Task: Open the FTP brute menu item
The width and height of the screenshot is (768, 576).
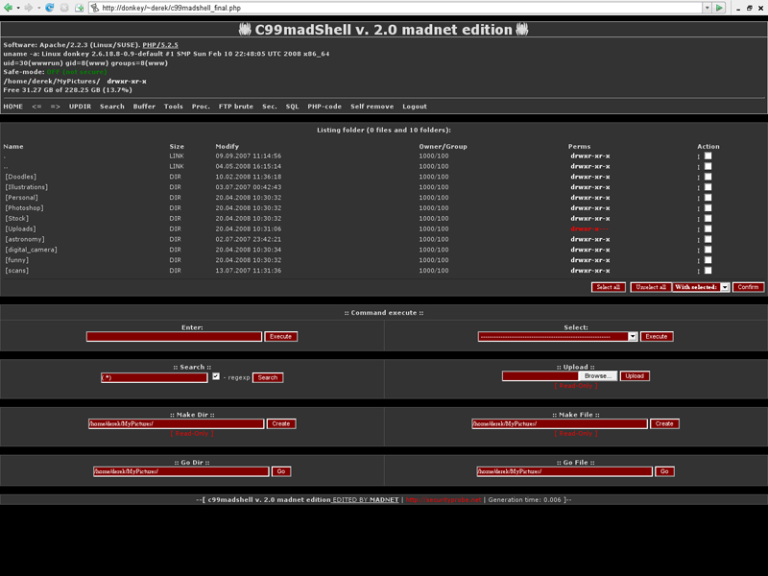Action: click(x=235, y=107)
